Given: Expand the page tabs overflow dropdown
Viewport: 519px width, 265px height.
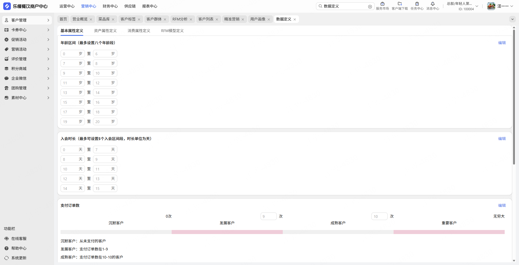Looking at the screenshot, I should (512, 19).
